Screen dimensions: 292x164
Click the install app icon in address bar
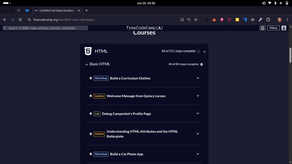pos(182,20)
